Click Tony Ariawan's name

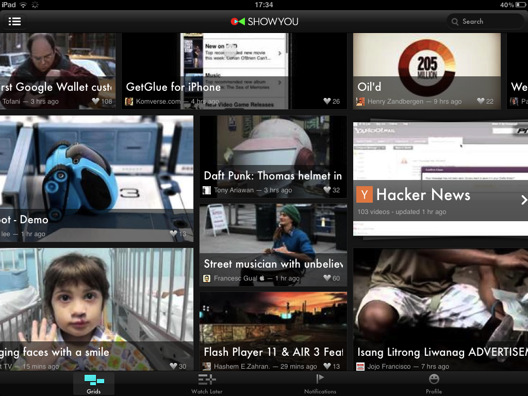[234, 190]
